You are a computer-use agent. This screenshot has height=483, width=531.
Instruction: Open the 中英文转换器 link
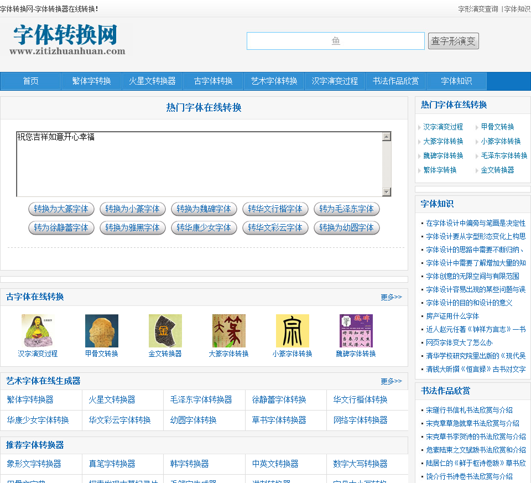coord(275,464)
